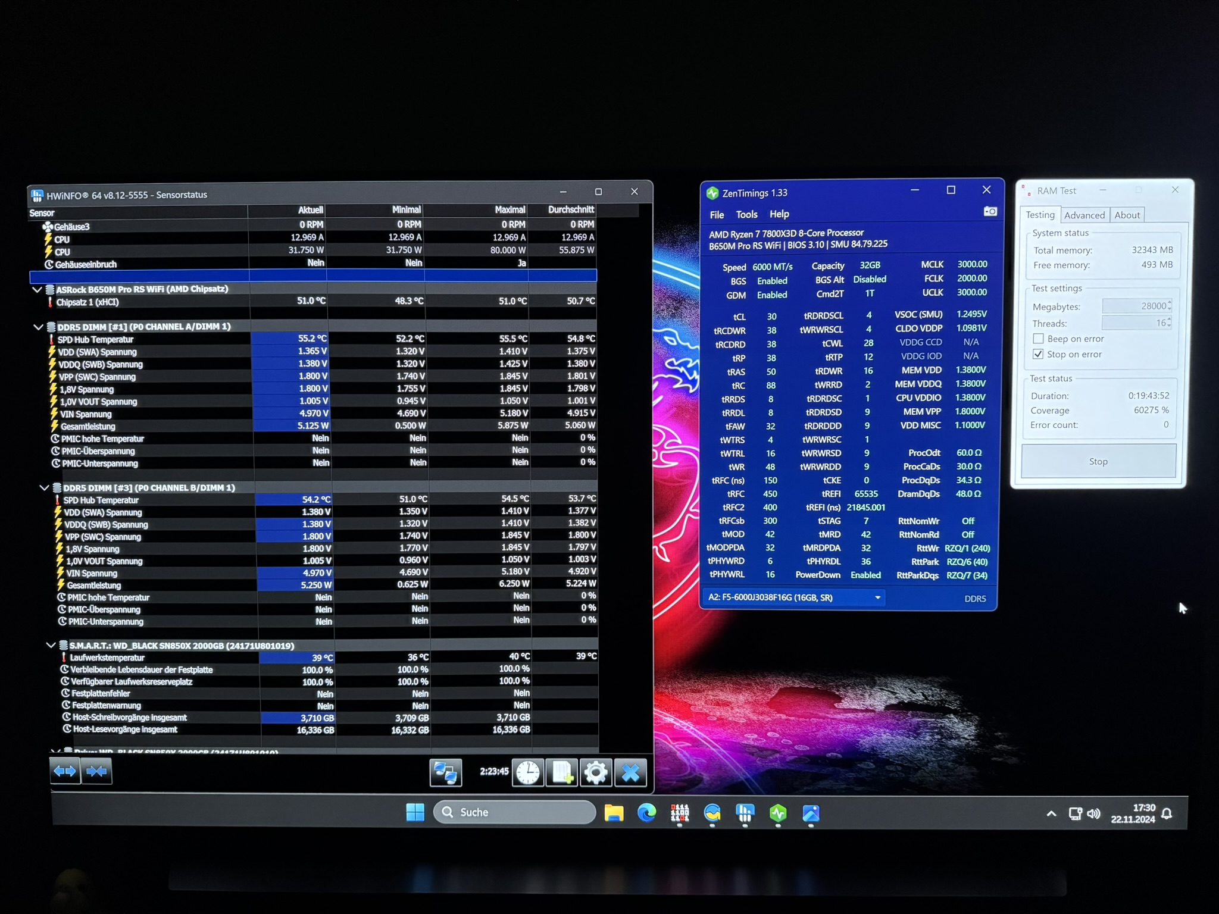Click HWiNFO expand columns arrows button

[x=65, y=771]
